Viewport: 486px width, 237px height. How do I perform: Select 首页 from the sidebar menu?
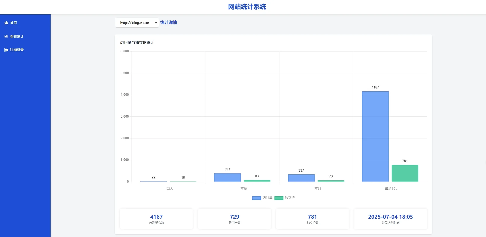point(13,23)
